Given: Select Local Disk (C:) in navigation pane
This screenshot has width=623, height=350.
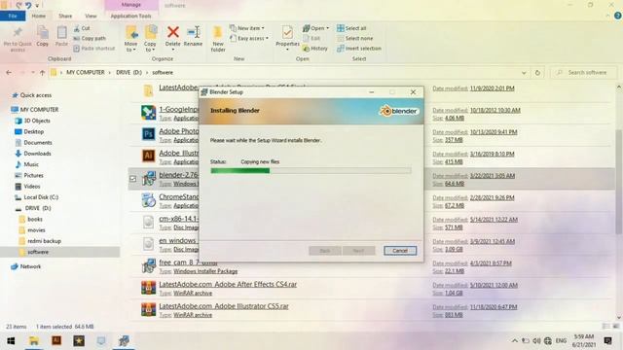Looking at the screenshot, I should (x=37, y=197).
